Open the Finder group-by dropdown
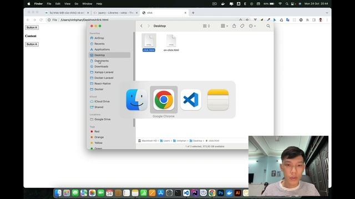Viewport: 355px width, 199px height. point(224,26)
